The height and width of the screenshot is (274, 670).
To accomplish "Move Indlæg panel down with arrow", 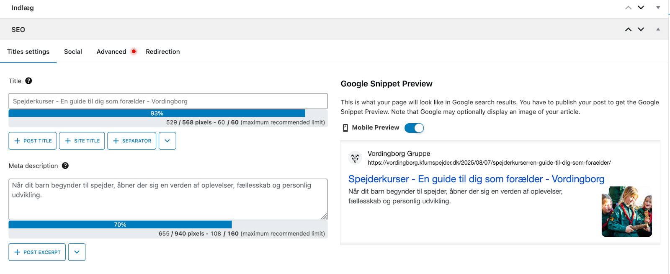I will (641, 8).
